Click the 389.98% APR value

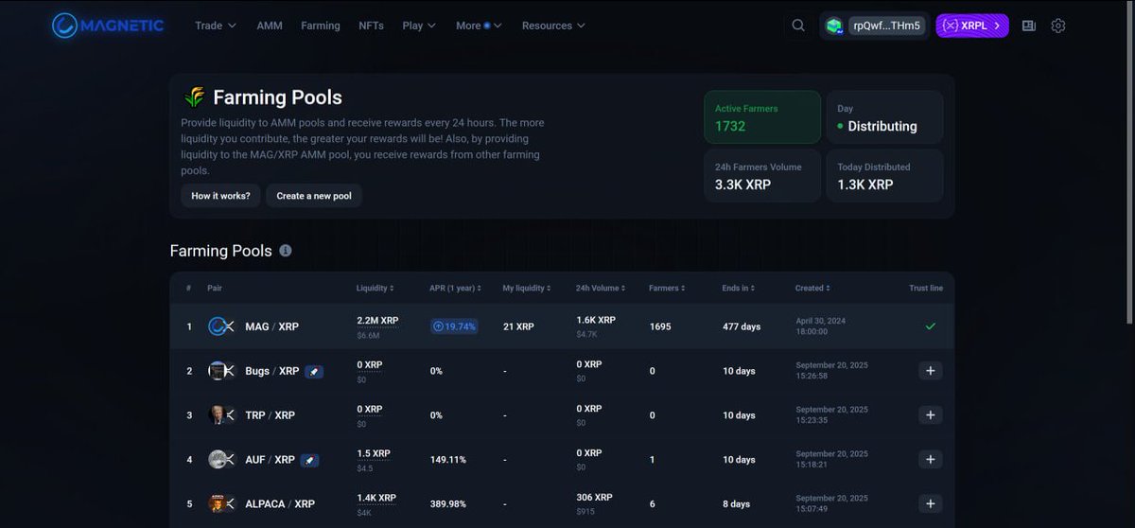click(x=448, y=504)
